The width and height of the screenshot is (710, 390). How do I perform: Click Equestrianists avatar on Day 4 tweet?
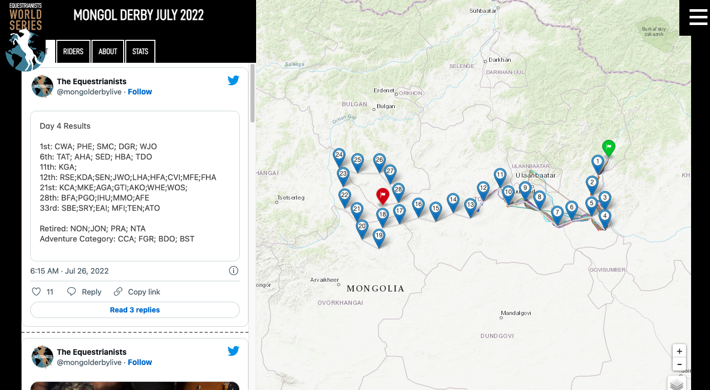click(x=42, y=86)
